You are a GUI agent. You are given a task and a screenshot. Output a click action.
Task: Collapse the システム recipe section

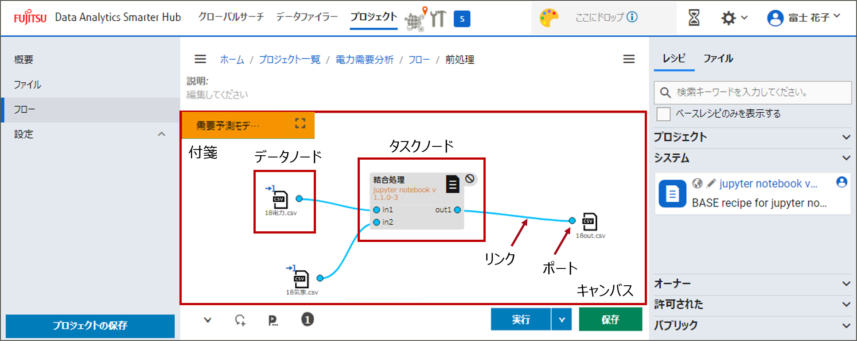752,158
